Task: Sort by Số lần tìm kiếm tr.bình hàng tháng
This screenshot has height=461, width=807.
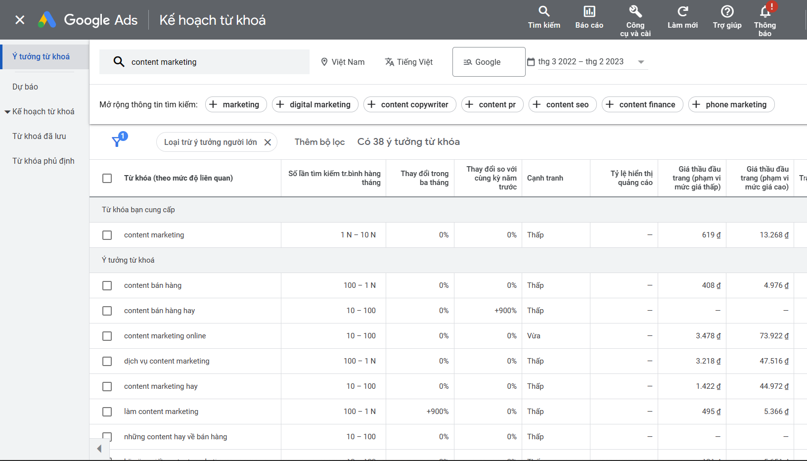Action: pos(334,178)
